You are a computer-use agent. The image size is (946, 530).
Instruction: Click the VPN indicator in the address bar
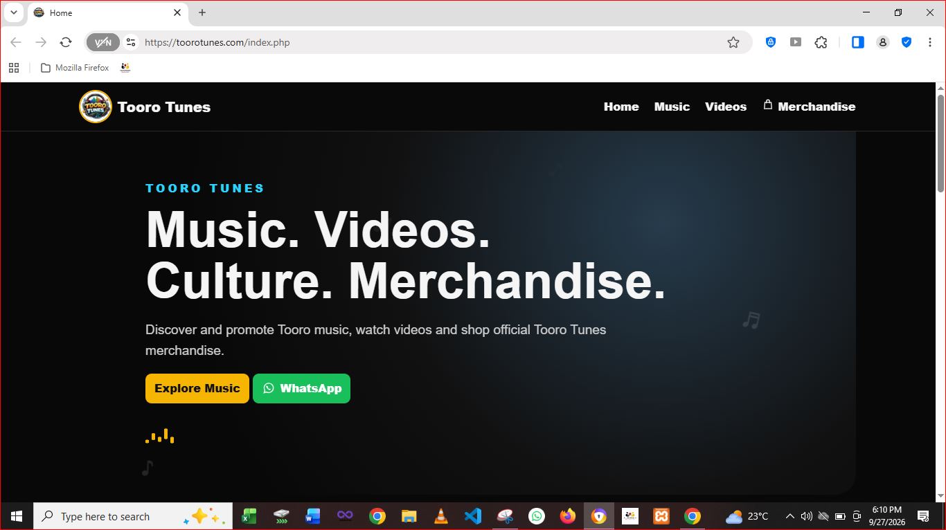tap(103, 42)
